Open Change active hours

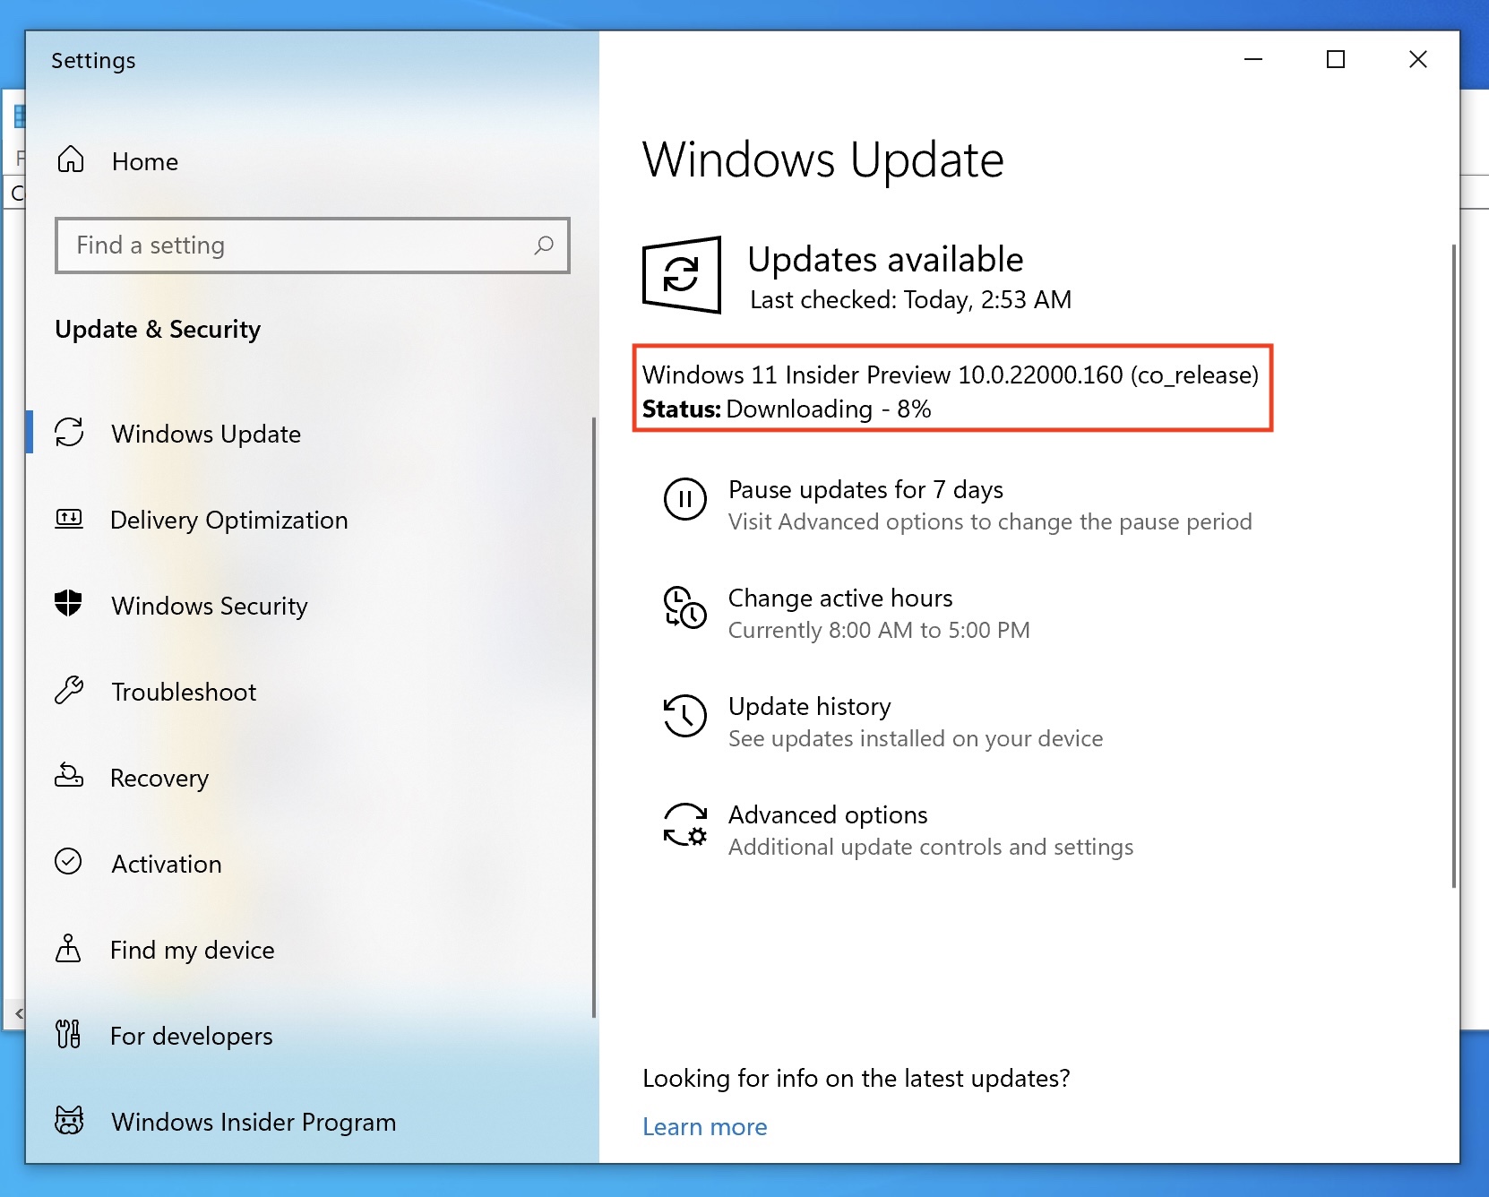tap(840, 598)
